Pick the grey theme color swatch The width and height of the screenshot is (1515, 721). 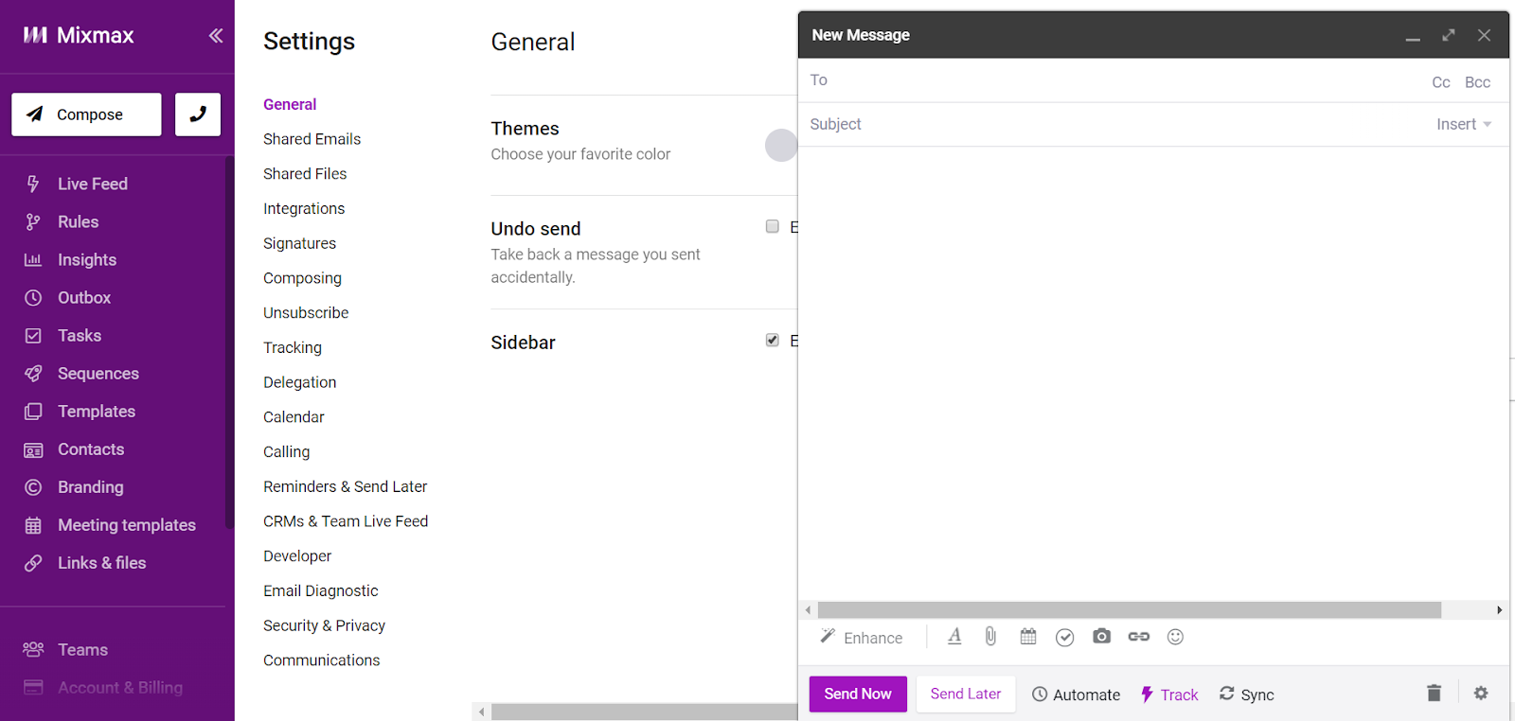[781, 145]
